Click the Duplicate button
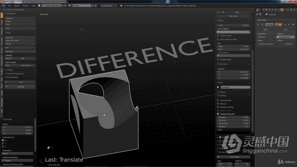Screen dimensions: 297x167 20,37
